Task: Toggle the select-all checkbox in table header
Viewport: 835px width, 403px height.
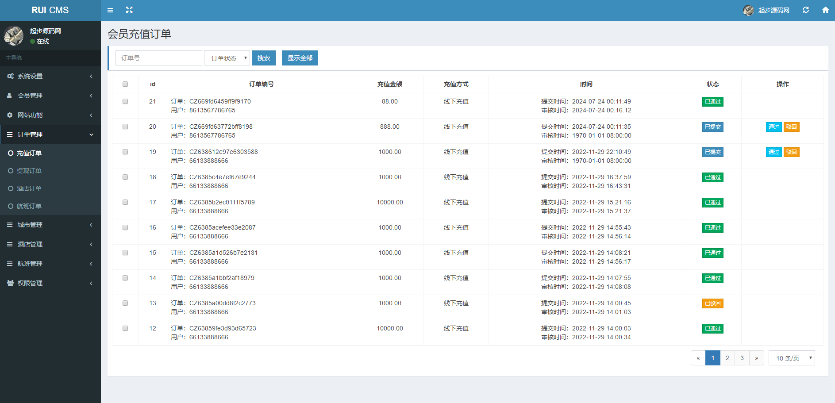Action: pyautogui.click(x=125, y=84)
